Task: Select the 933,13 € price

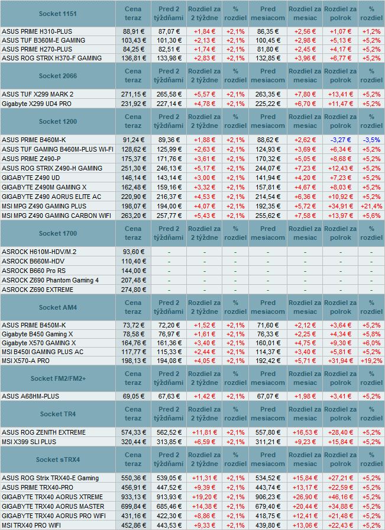Action: coord(134,497)
